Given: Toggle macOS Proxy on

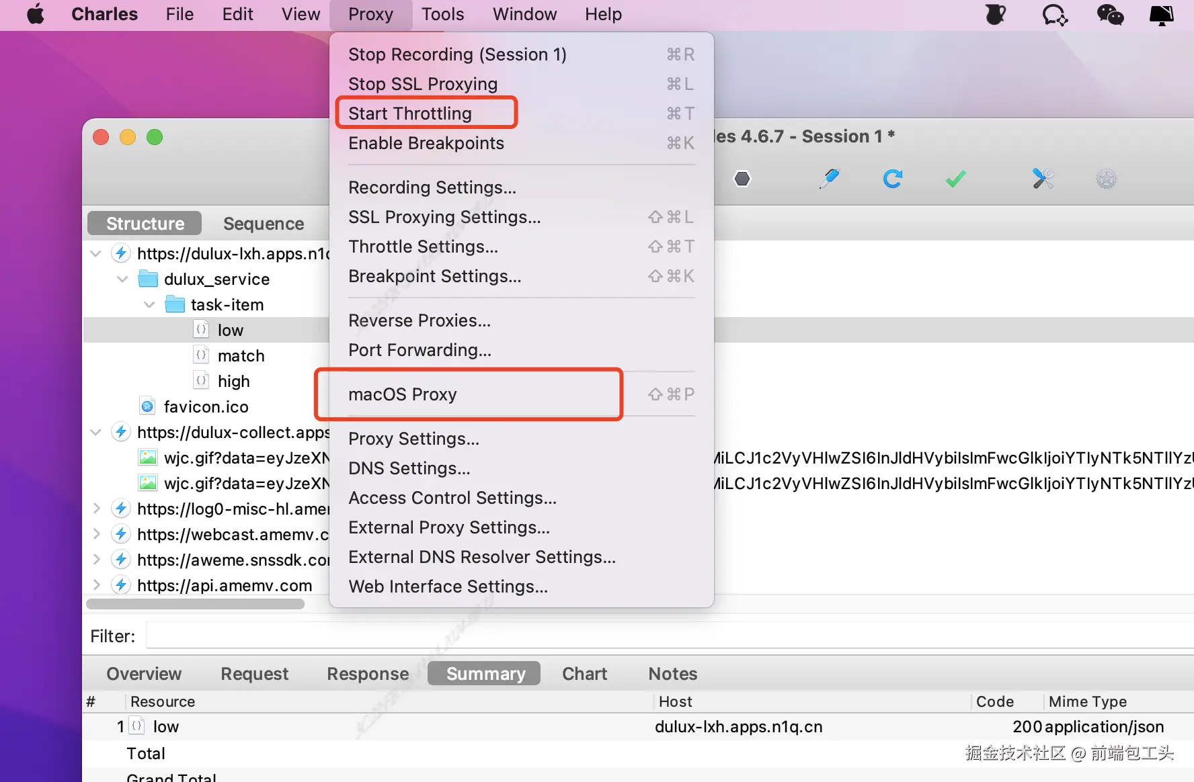Looking at the screenshot, I should (522, 394).
